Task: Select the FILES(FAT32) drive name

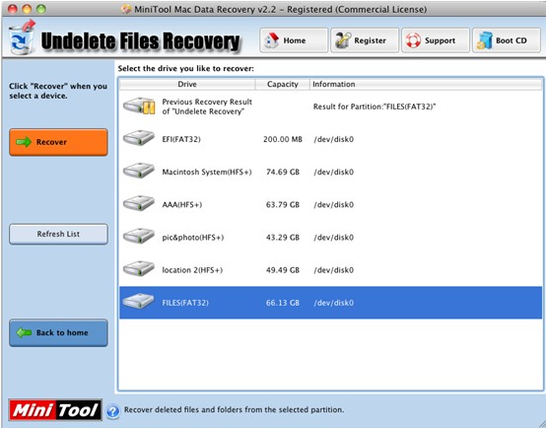Action: point(185,303)
